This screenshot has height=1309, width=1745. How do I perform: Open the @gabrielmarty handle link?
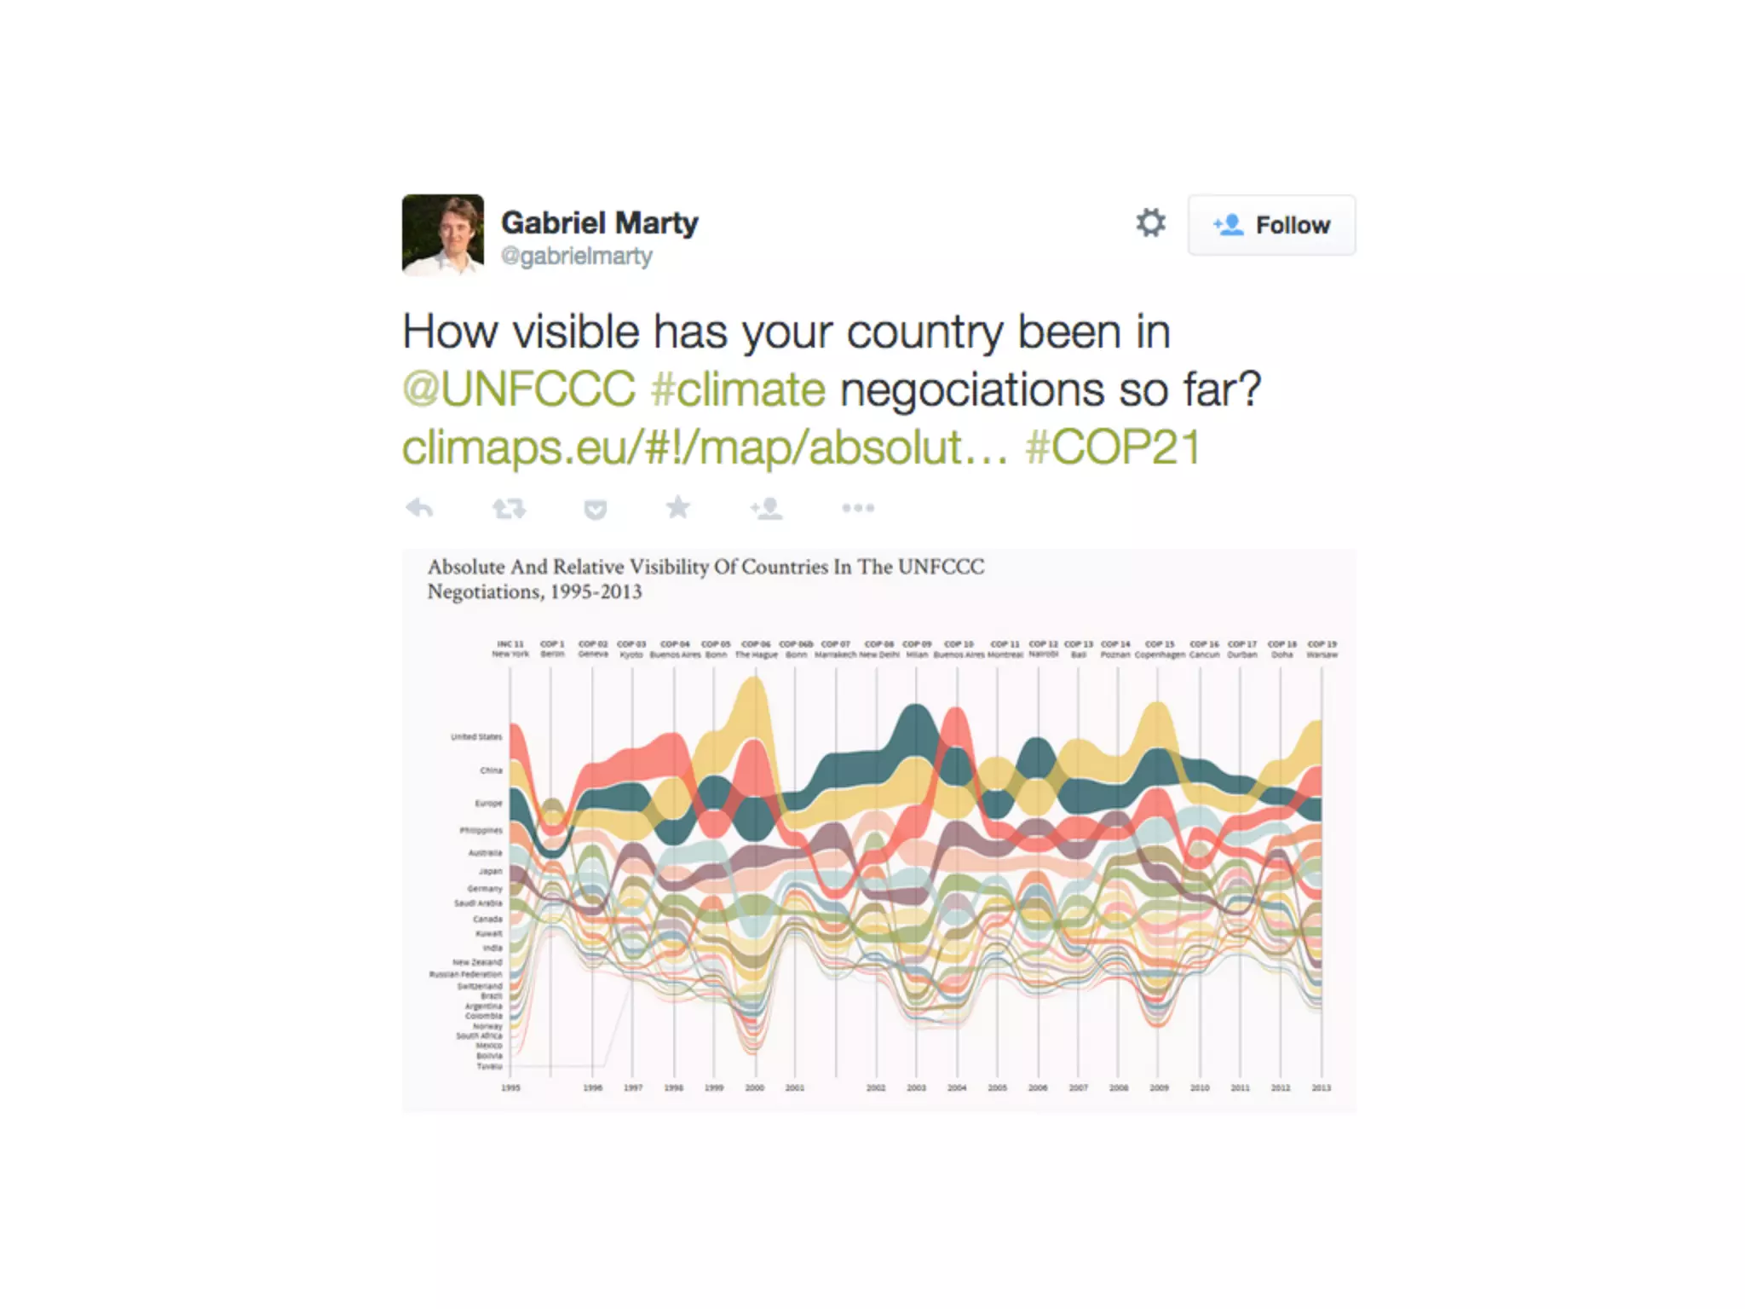tap(577, 256)
